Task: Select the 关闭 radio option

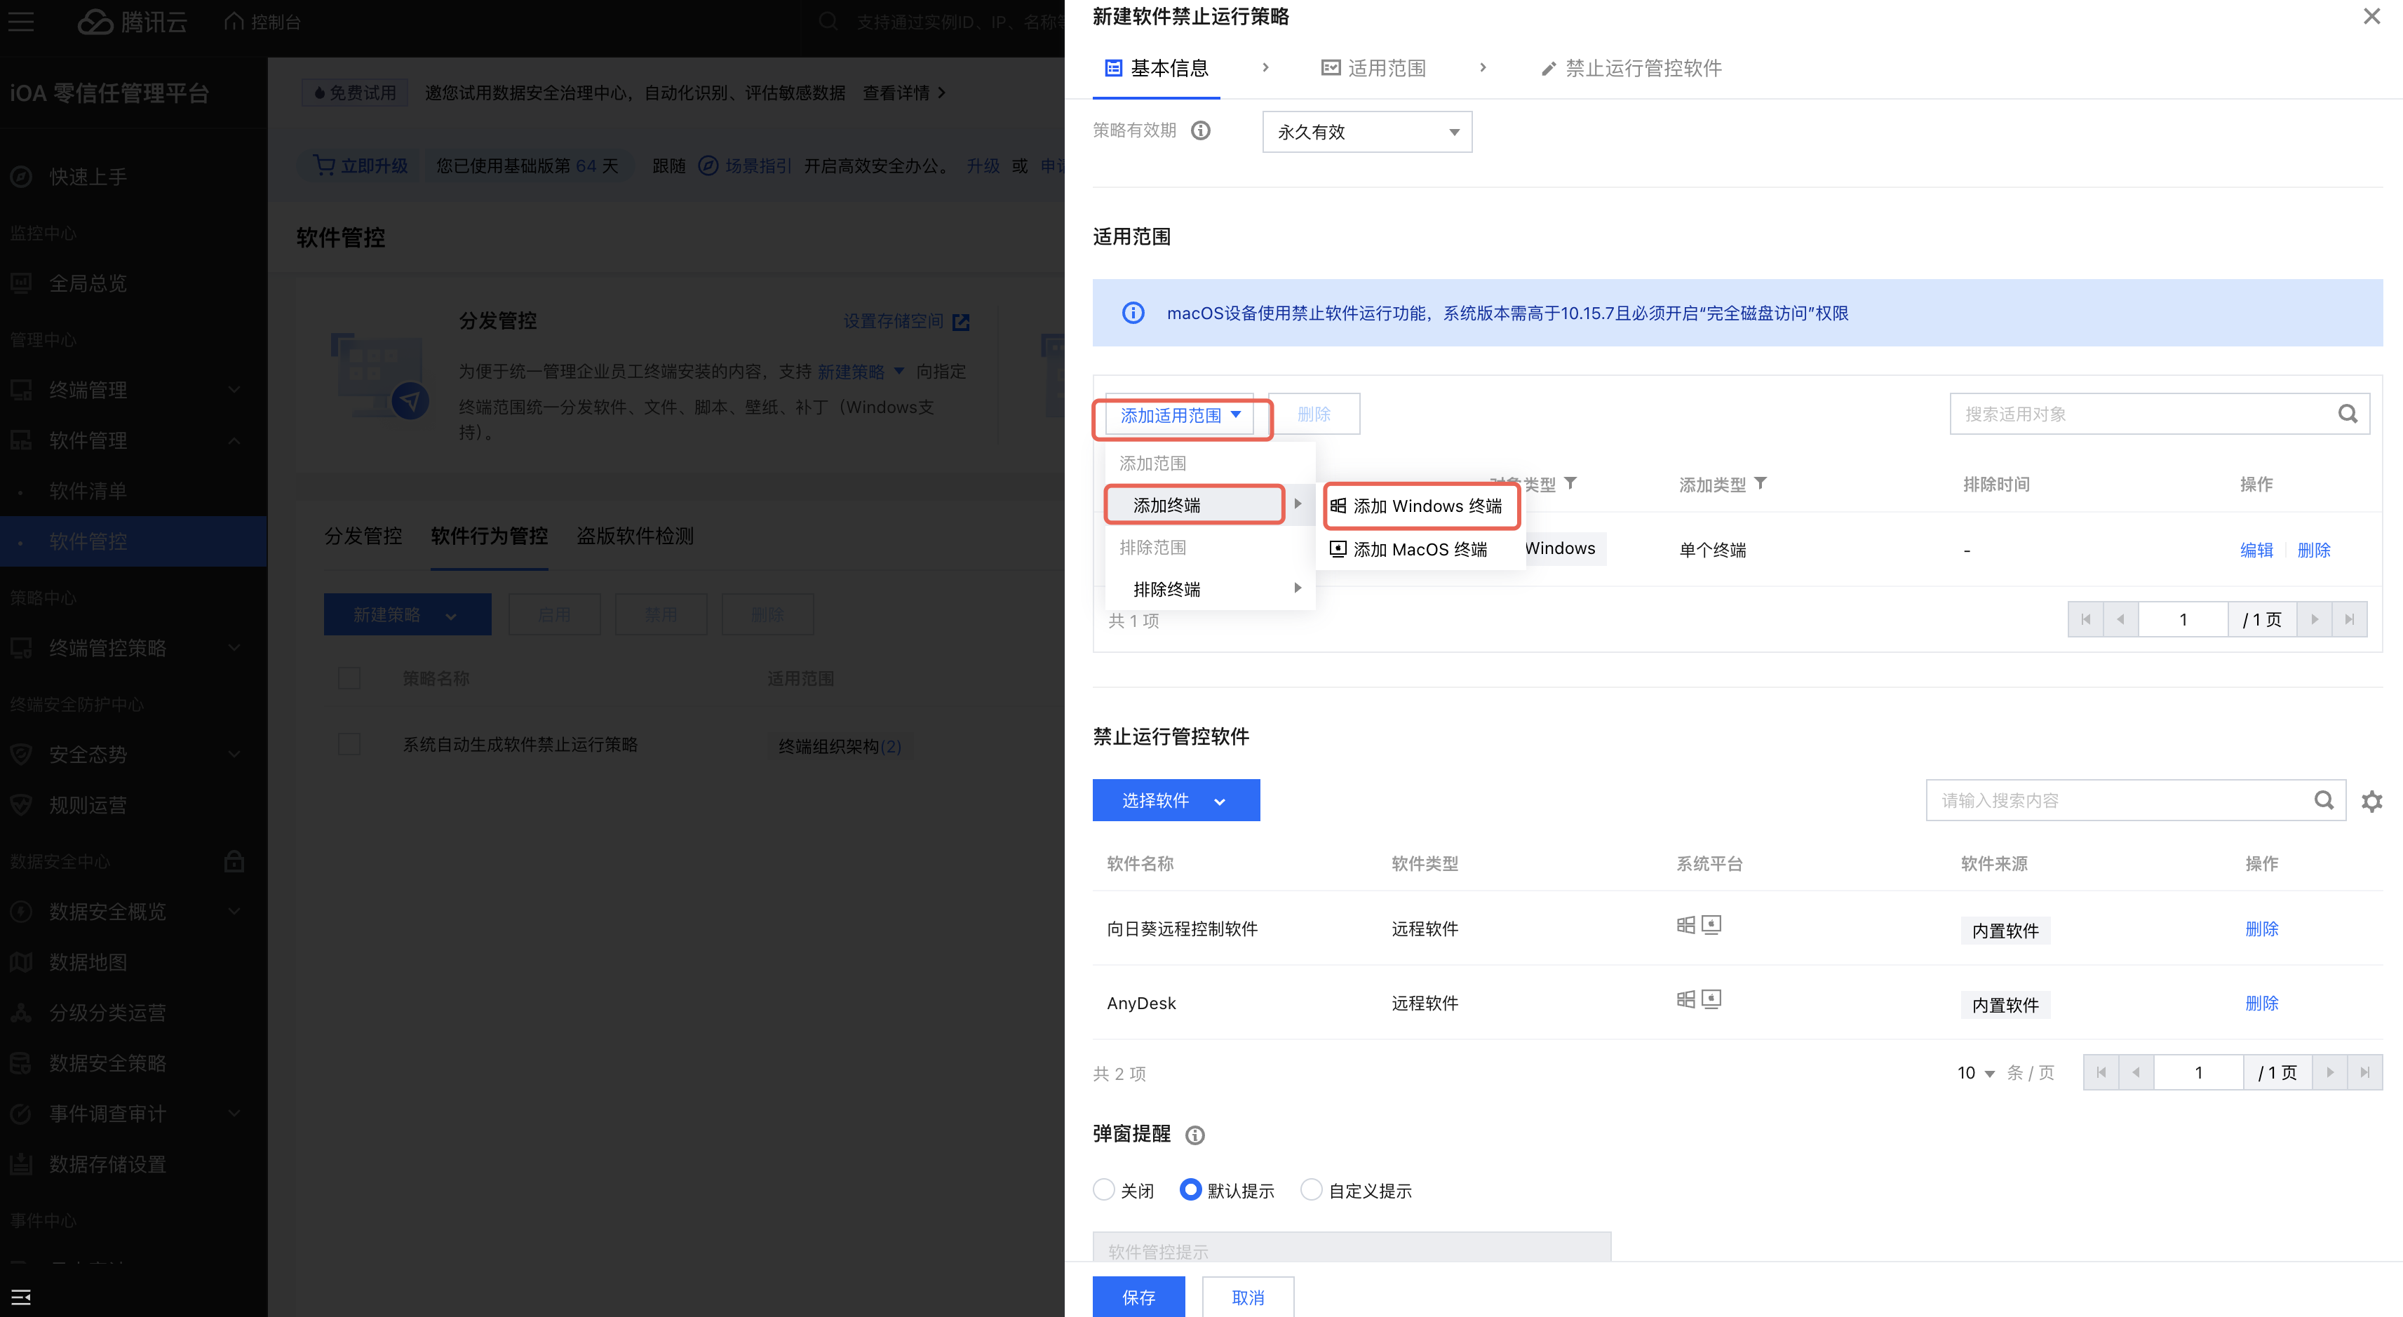Action: point(1103,1190)
